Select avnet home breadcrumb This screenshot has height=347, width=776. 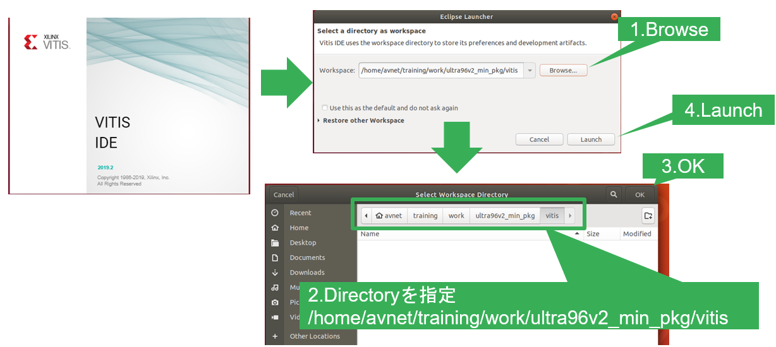389,215
